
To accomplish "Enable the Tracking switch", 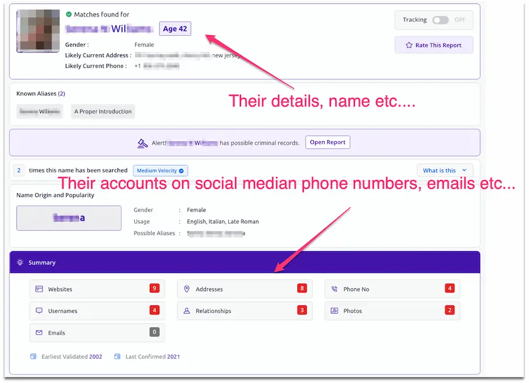I will point(441,19).
